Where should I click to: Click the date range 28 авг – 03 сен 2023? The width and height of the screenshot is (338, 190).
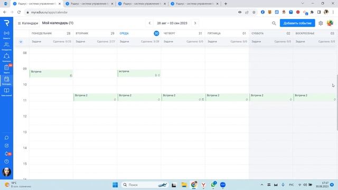[x=172, y=23]
